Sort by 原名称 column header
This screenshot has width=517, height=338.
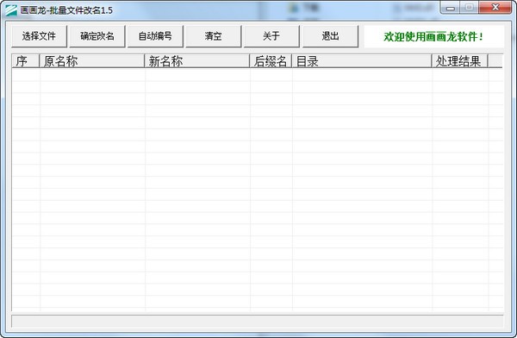point(92,61)
